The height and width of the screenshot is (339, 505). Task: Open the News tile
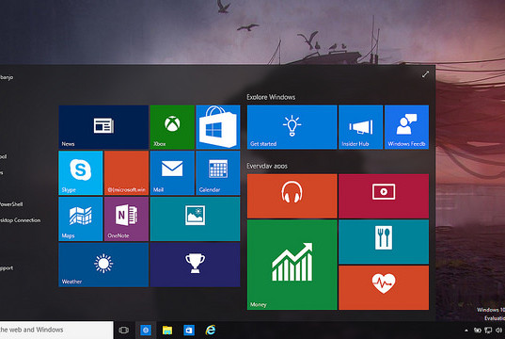(x=103, y=127)
